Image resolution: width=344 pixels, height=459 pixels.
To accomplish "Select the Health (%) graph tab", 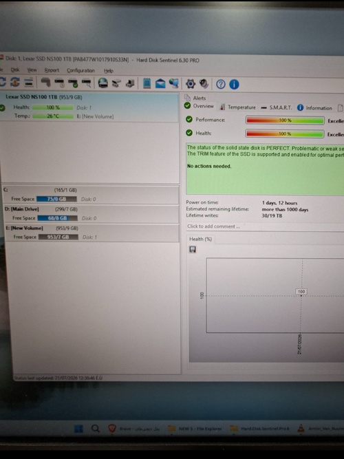I will pyautogui.click(x=200, y=239).
